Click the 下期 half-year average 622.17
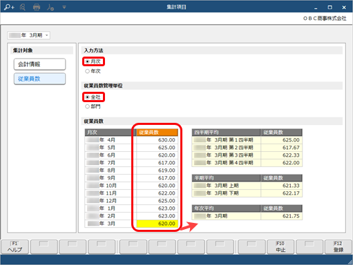Image resolution: width=353 pixels, height=265 pixels. [281, 193]
